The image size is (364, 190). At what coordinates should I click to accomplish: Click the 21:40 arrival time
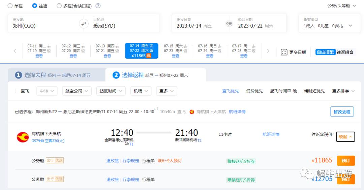pos(187,133)
